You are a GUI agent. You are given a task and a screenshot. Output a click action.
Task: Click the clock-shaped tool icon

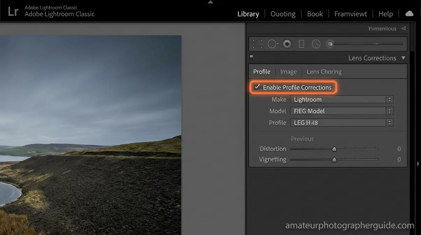coord(316,43)
